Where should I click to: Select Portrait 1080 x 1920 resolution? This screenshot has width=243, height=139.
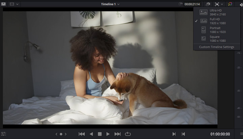click(217, 30)
